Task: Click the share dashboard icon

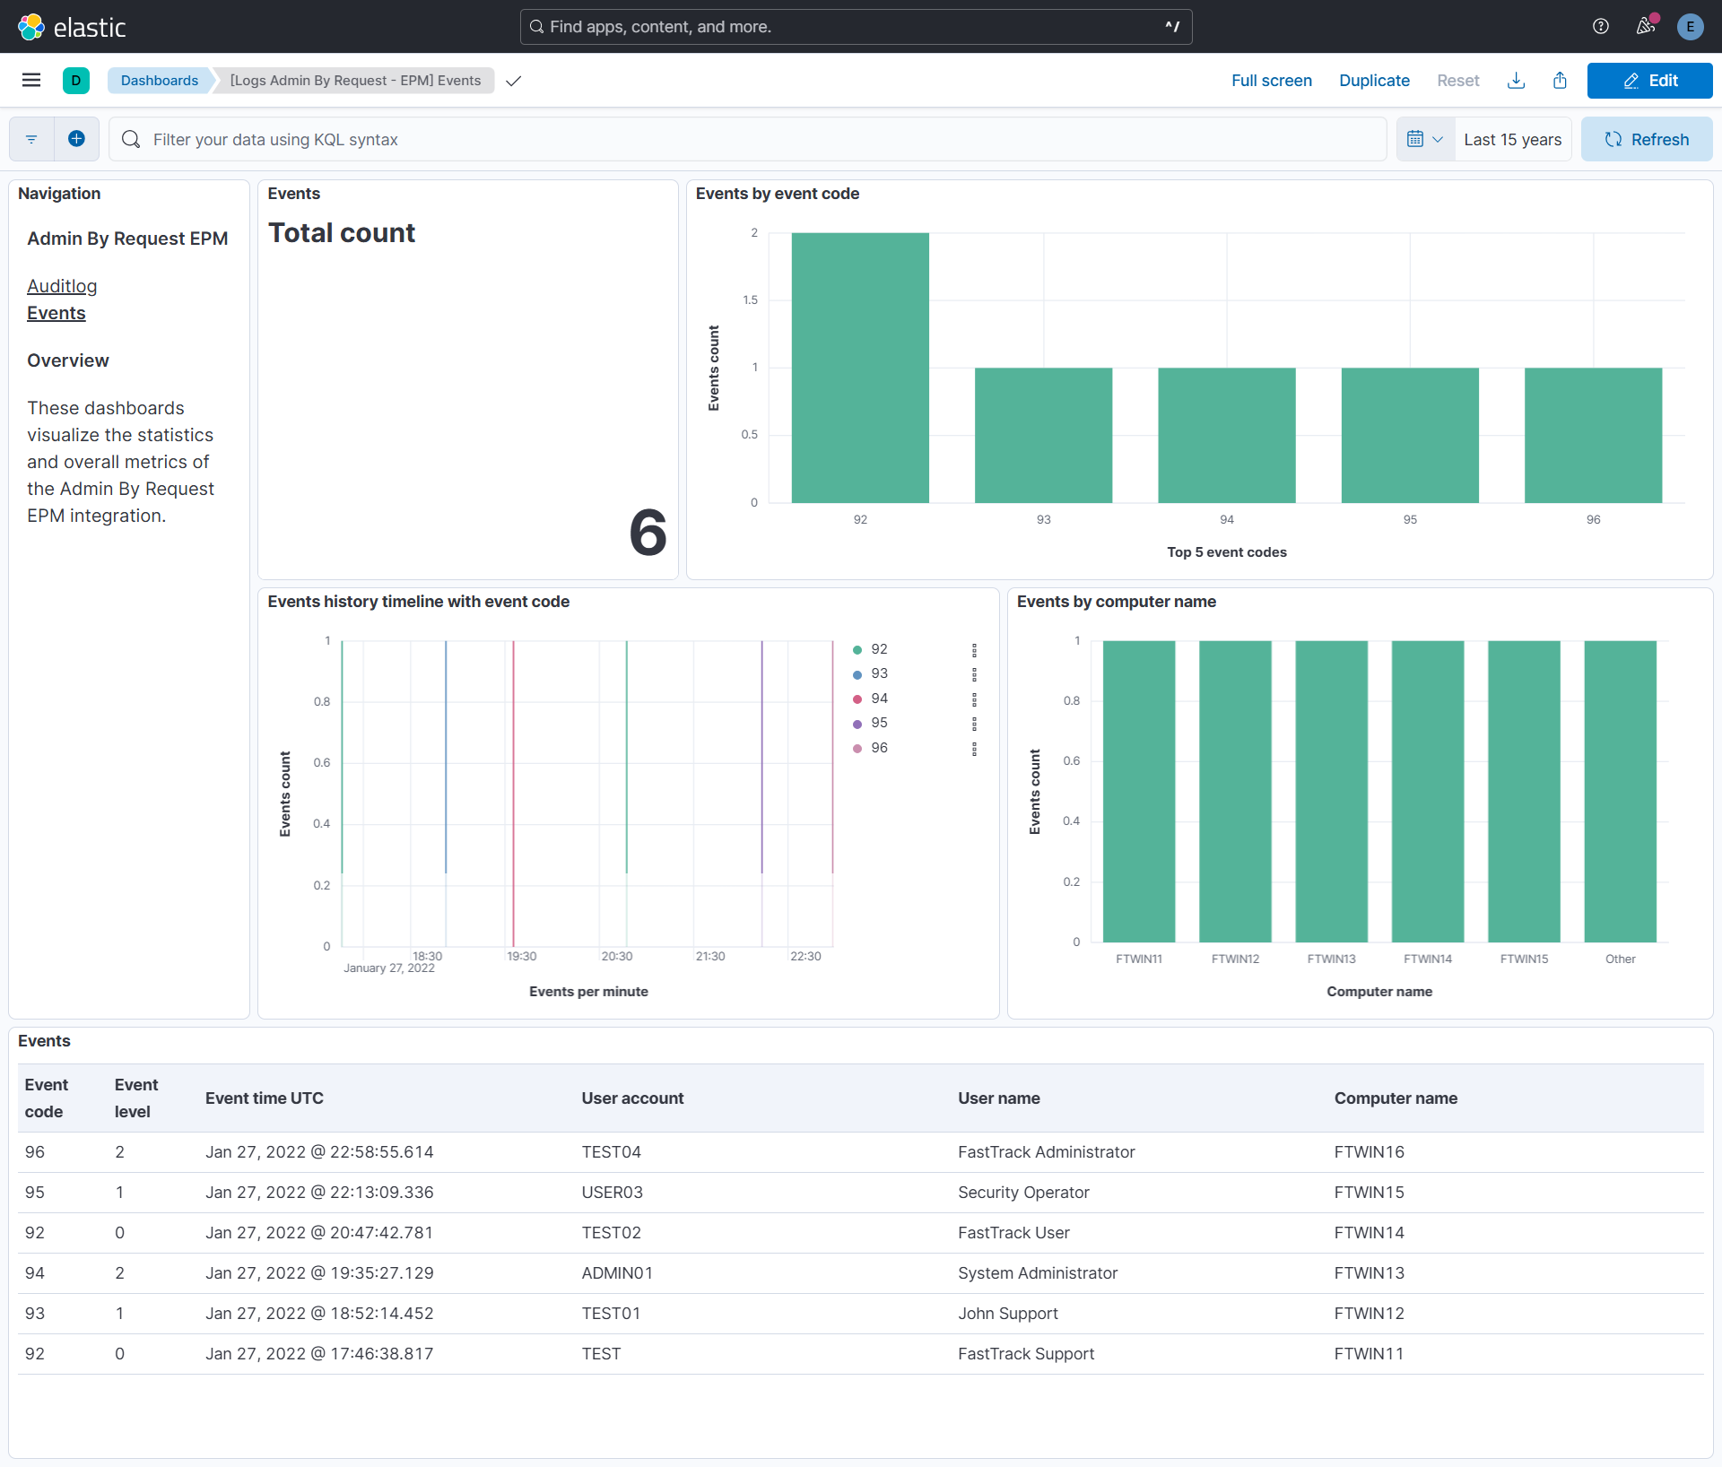Action: [1561, 81]
